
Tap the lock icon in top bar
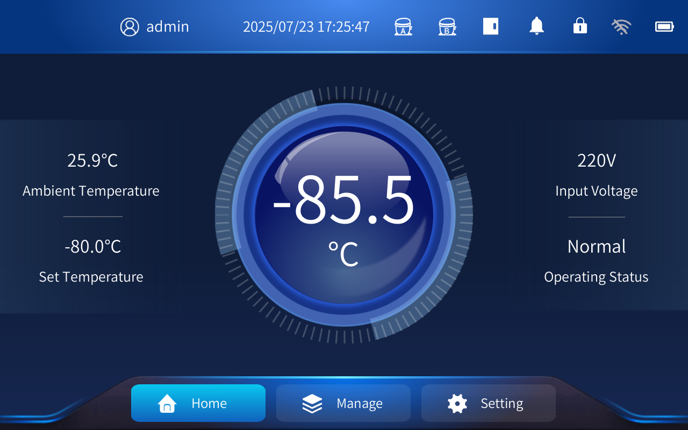(580, 26)
